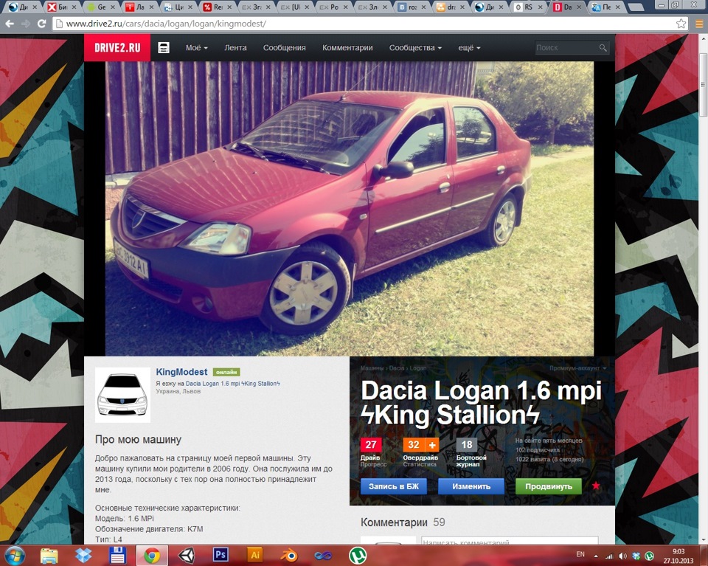Open the Лента feed

tap(235, 47)
